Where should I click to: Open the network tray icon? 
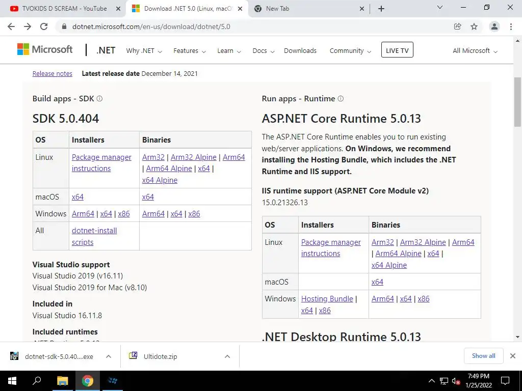coord(444,381)
